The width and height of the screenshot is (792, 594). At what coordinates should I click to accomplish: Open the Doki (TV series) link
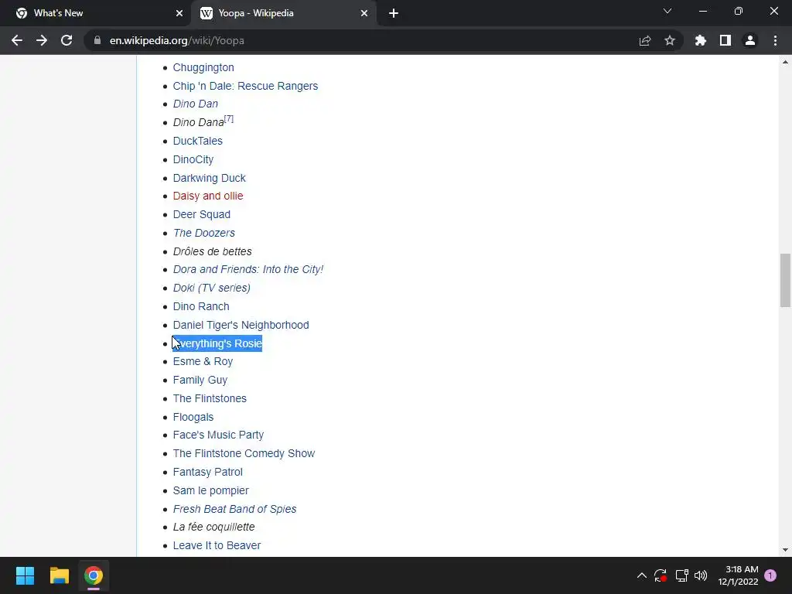coord(212,288)
